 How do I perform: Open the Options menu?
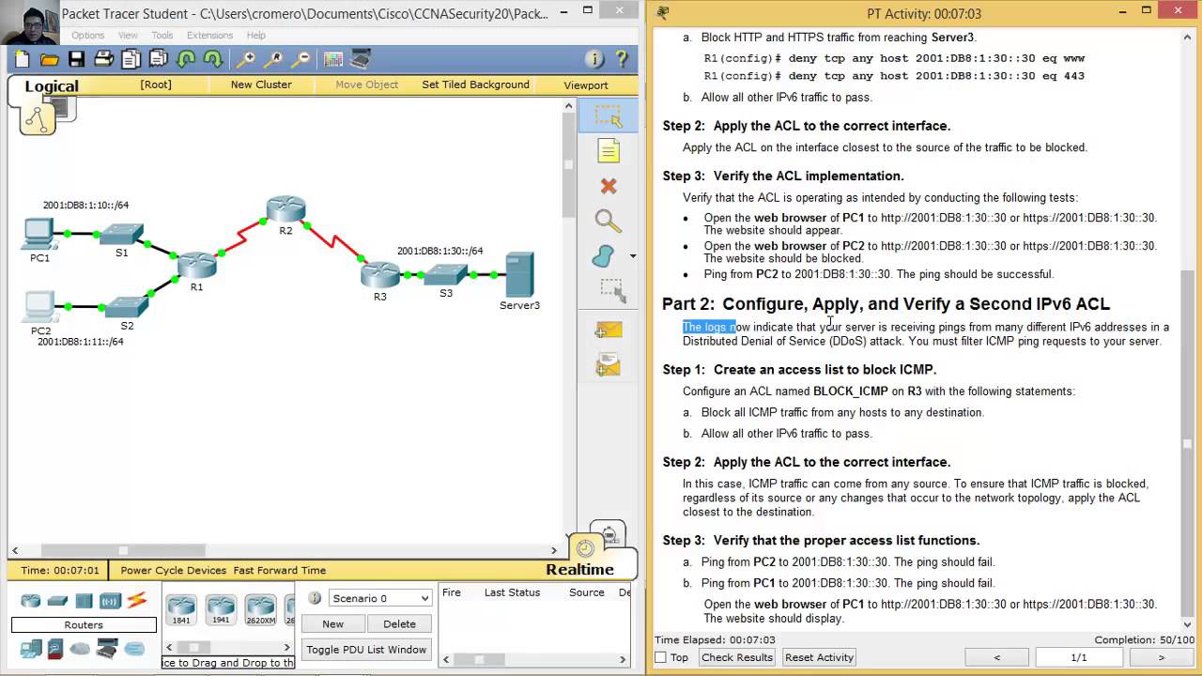pos(87,36)
